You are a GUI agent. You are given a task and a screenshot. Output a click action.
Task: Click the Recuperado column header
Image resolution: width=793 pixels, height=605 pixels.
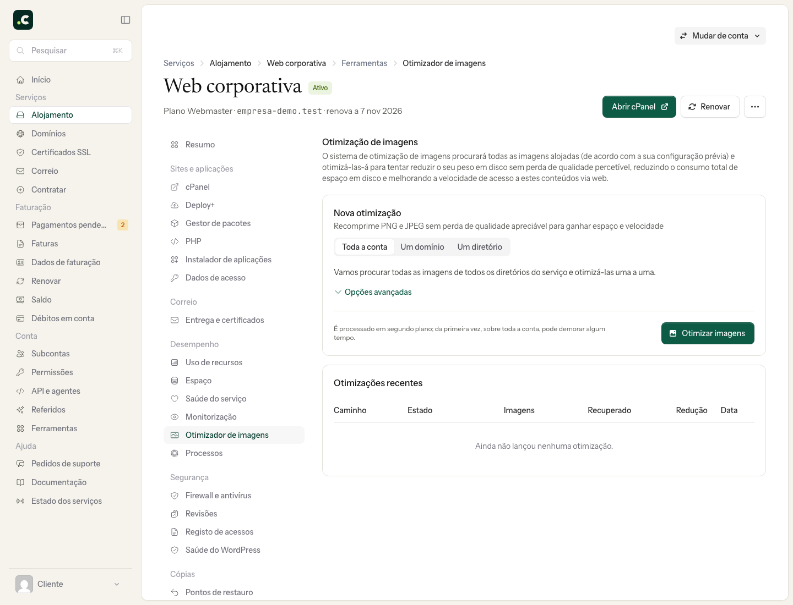click(609, 410)
